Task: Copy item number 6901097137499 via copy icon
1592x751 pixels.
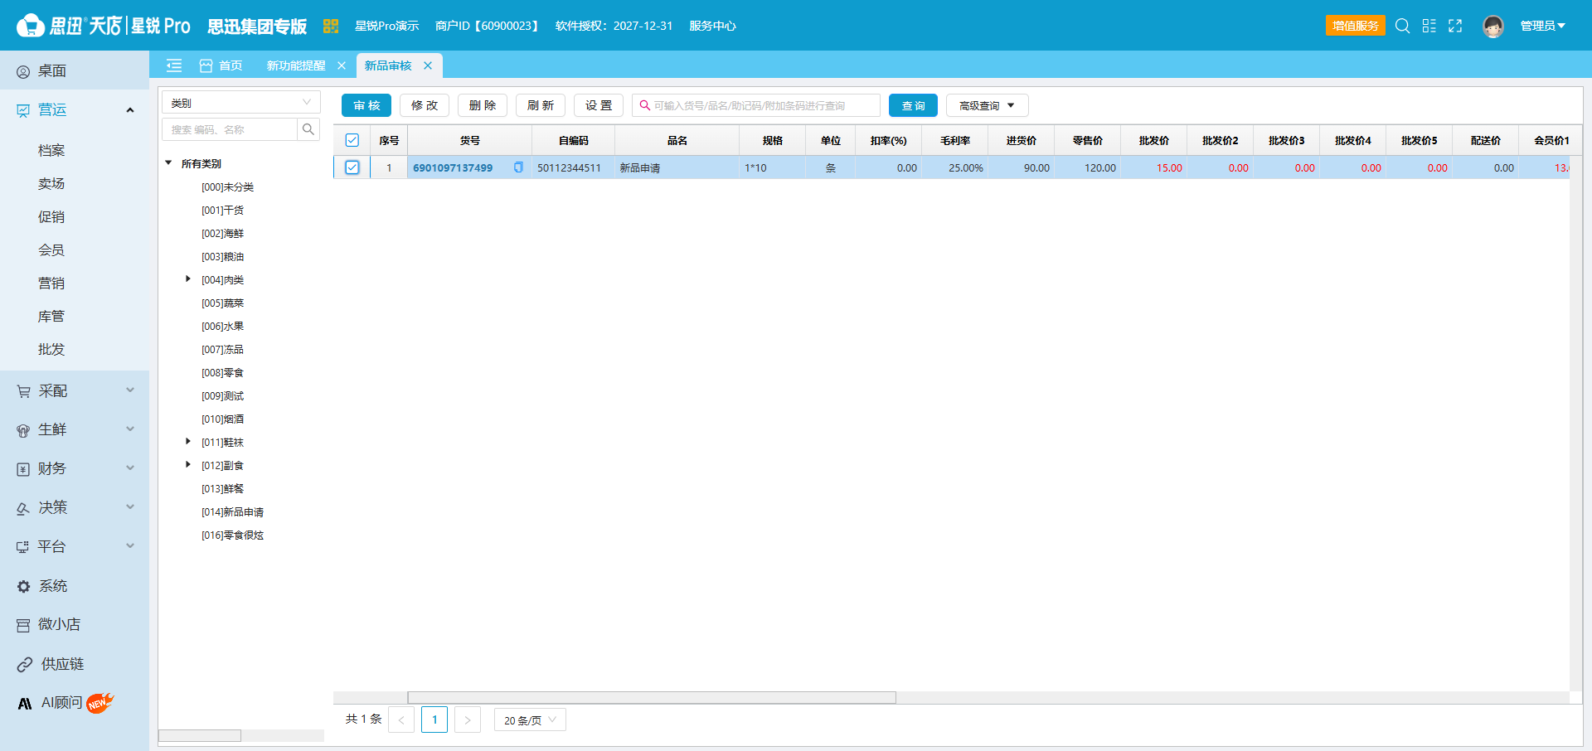Action: [518, 167]
